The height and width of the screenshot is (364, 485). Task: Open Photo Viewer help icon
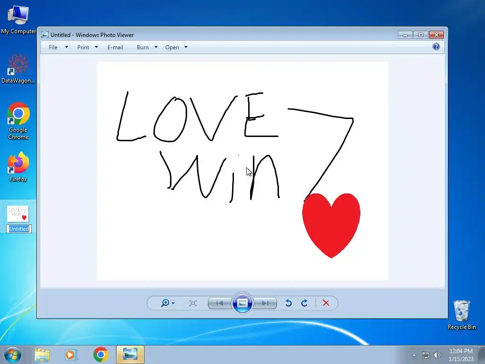click(x=436, y=47)
